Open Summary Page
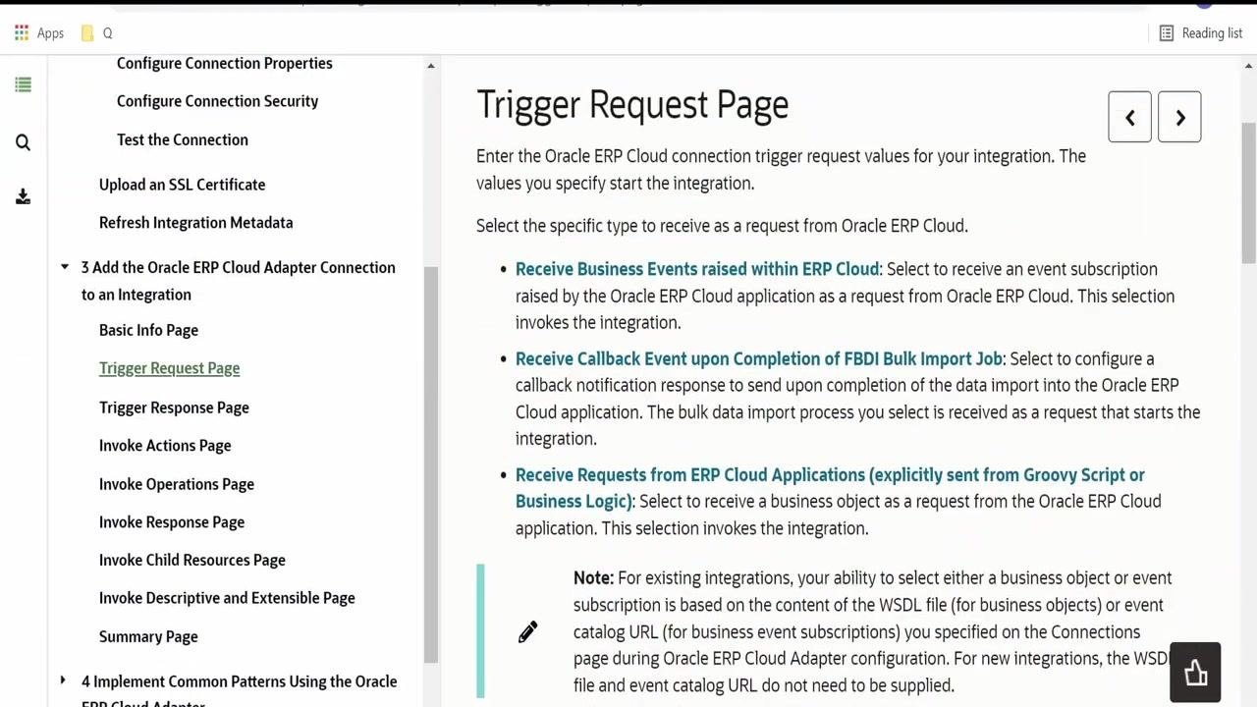This screenshot has height=707, width=1257. [x=148, y=636]
